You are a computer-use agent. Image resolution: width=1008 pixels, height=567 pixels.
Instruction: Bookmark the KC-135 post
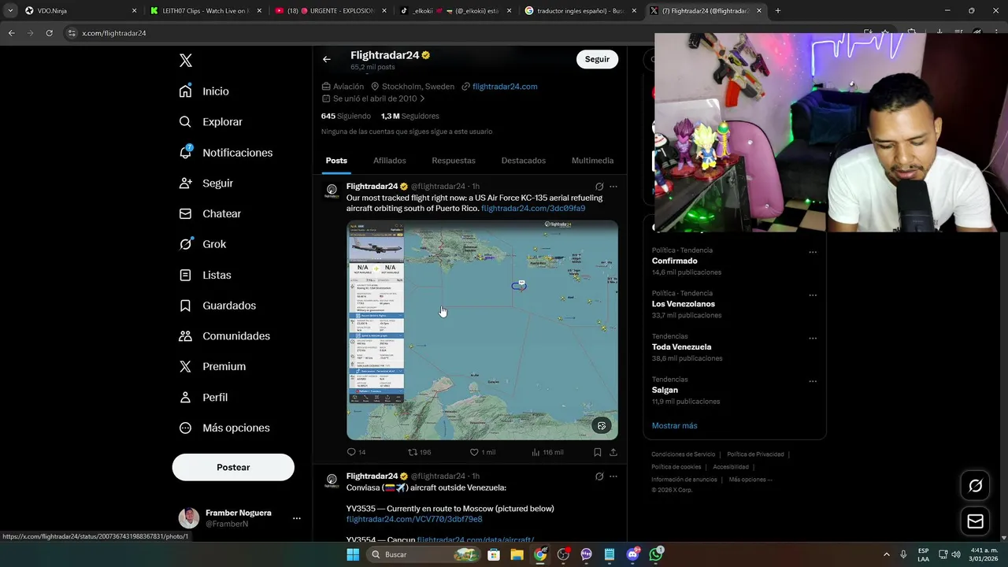[x=598, y=452]
